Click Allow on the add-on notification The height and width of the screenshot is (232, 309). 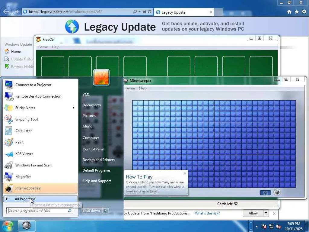pyautogui.click(x=253, y=213)
